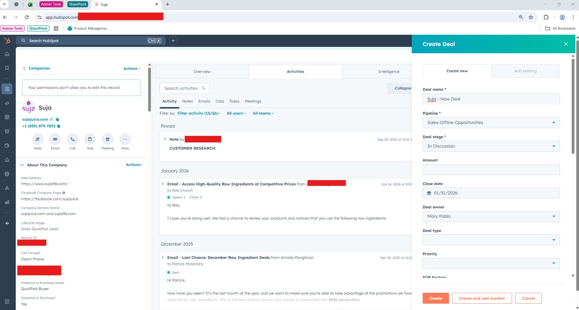Compose an Email to Suja
Image resolution: width=579 pixels, height=310 pixels.
(x=55, y=139)
